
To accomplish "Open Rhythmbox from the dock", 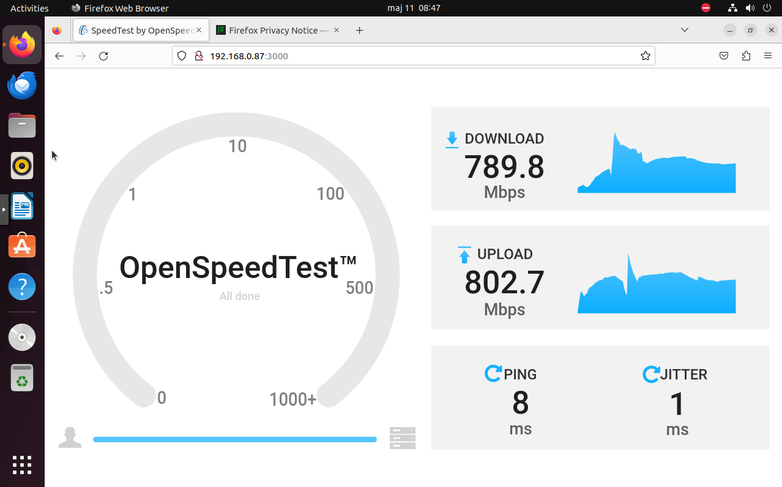I will (22, 166).
